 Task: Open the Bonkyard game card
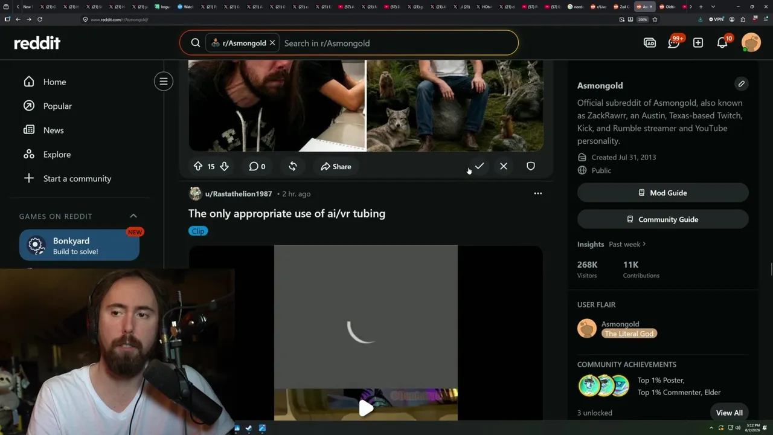coord(79,245)
